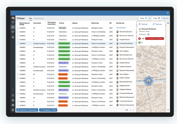The width and height of the screenshot is (177, 124).
Task: Tick checkbox of Андрей Быков's Назначена row
Action: point(18,40)
